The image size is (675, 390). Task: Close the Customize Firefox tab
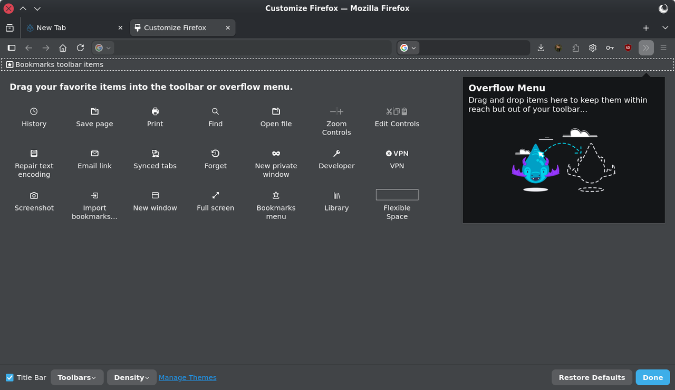click(x=228, y=28)
